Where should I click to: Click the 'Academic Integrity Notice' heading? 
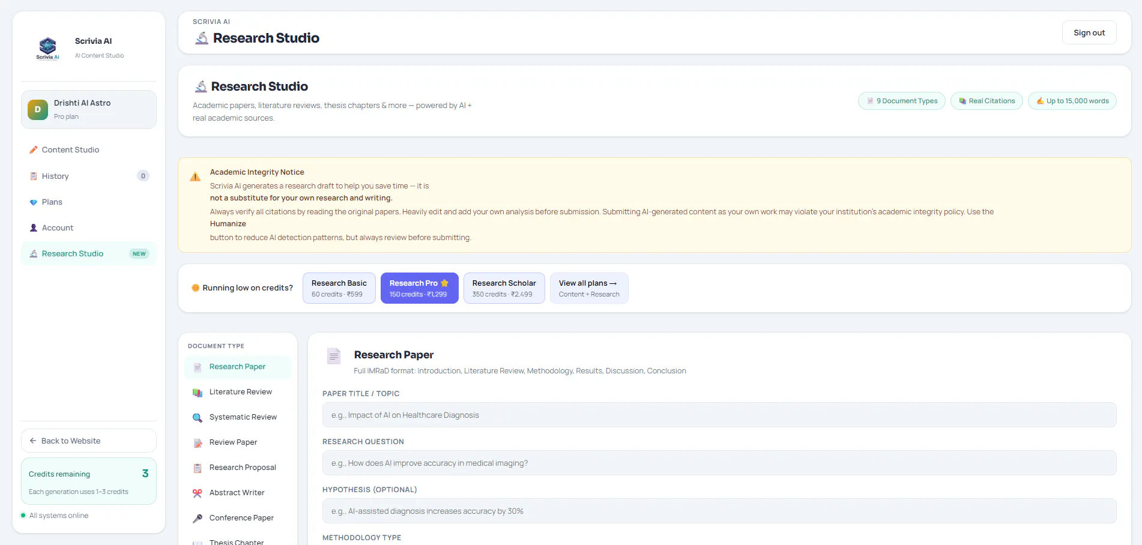coord(257,172)
